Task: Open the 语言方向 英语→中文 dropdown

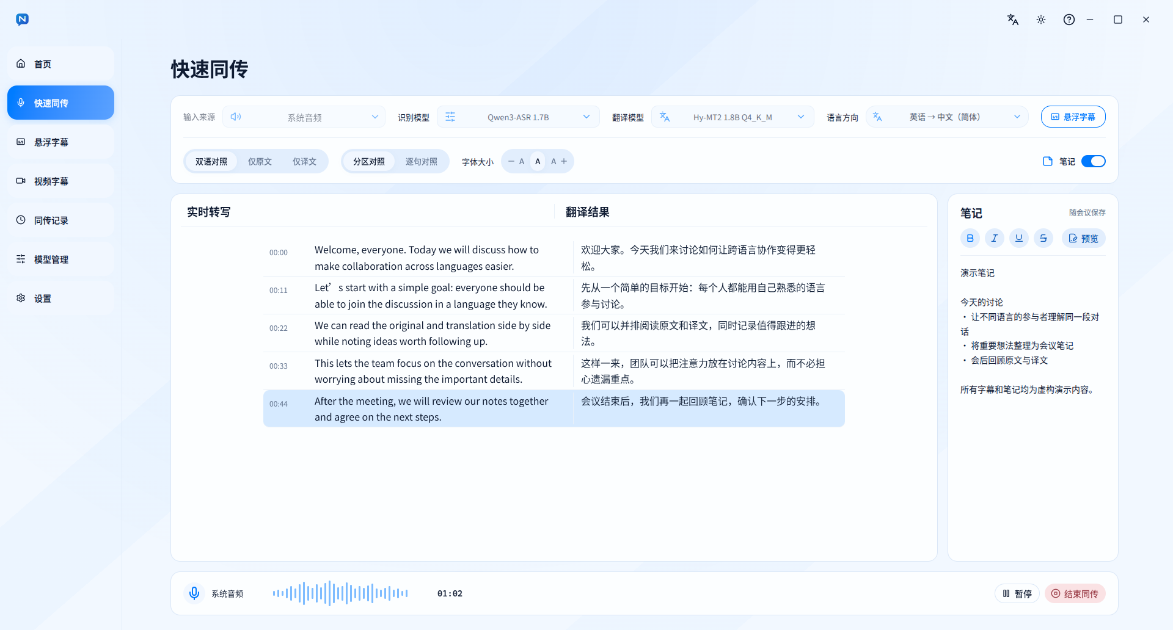Action: pos(947,117)
